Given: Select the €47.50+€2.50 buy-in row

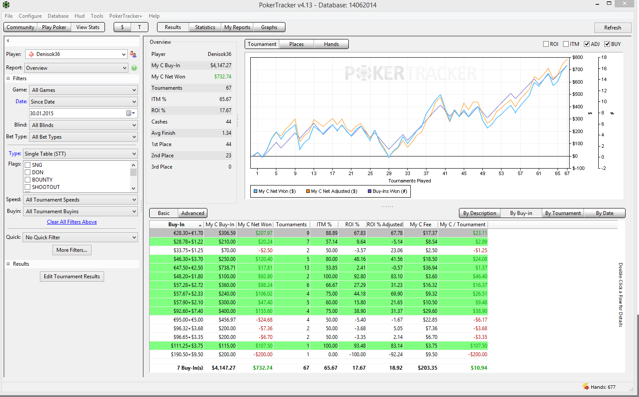Looking at the screenshot, I should click(318, 268).
